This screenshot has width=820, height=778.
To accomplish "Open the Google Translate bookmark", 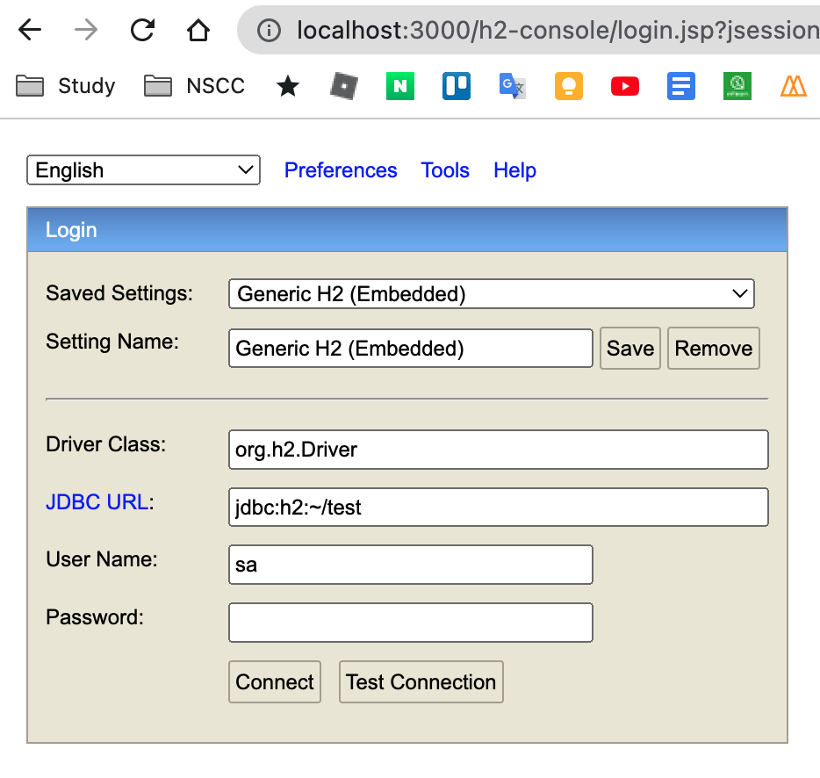I will point(513,86).
